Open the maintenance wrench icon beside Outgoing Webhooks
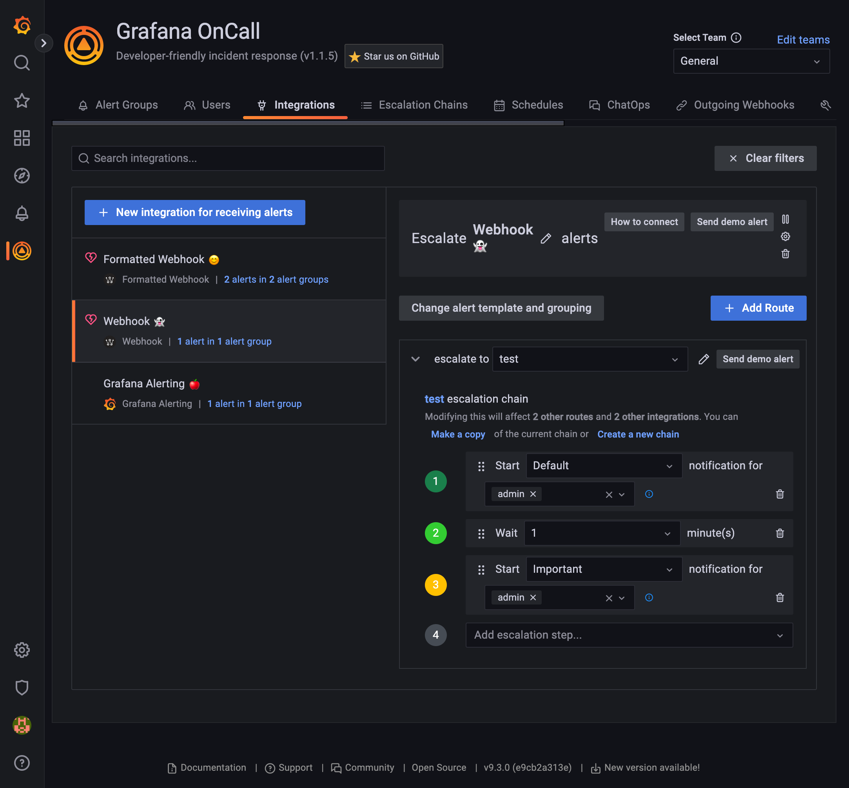Image resolution: width=849 pixels, height=788 pixels. coord(826,105)
